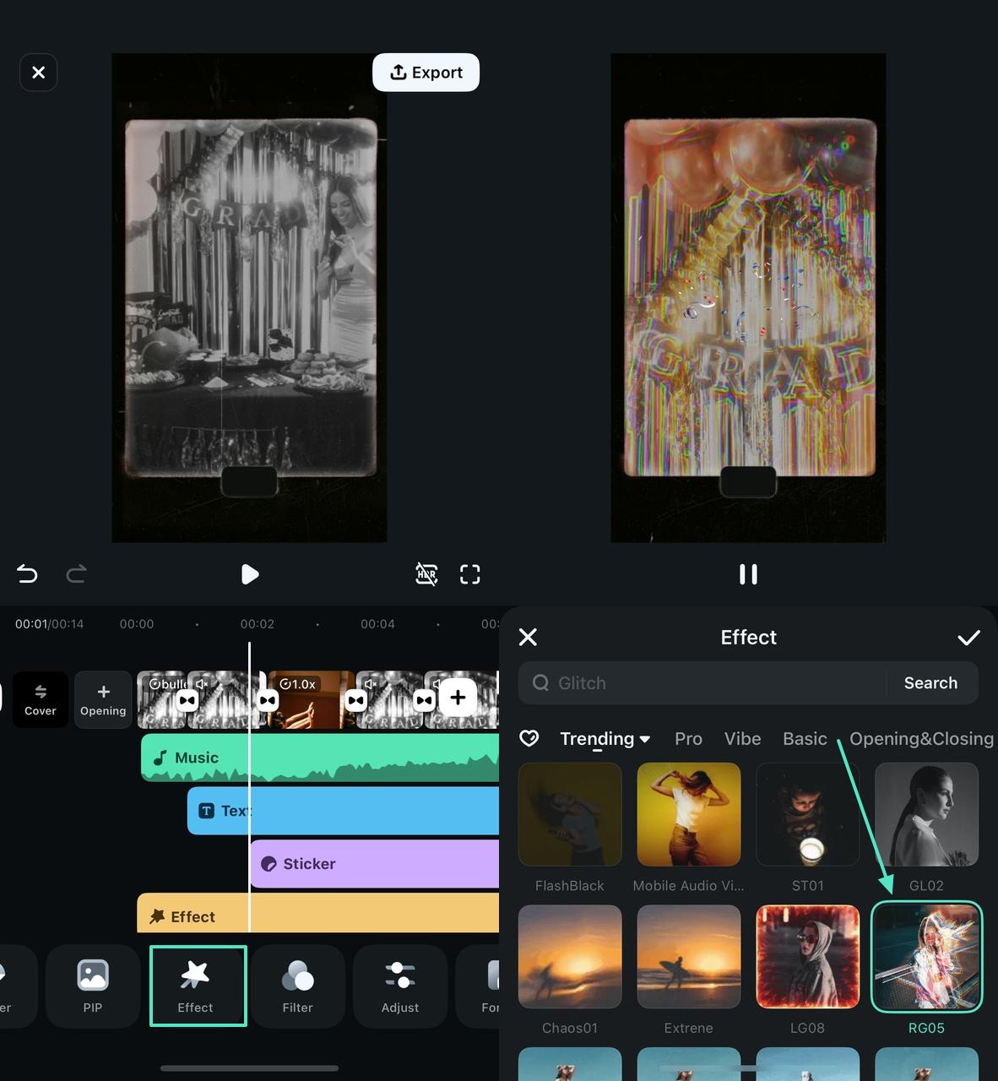Add new clip with plus button

[458, 698]
